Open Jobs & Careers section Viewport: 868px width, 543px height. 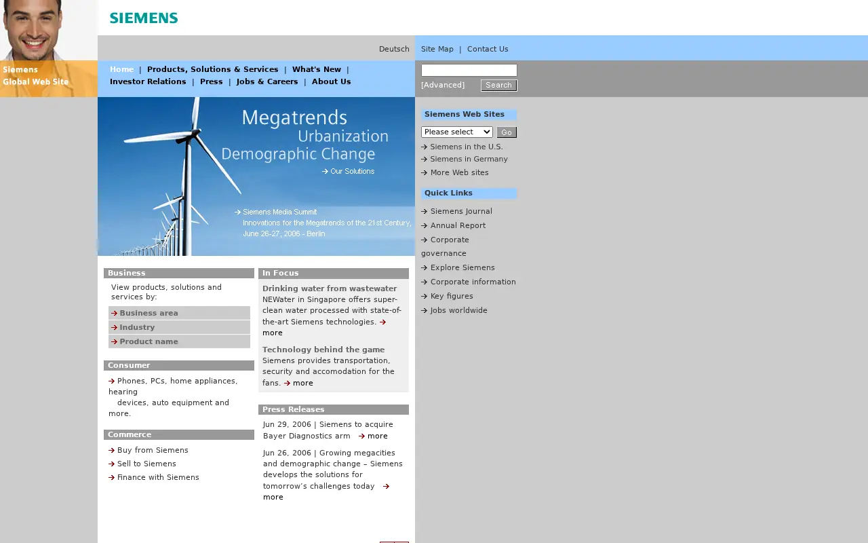pos(267,81)
